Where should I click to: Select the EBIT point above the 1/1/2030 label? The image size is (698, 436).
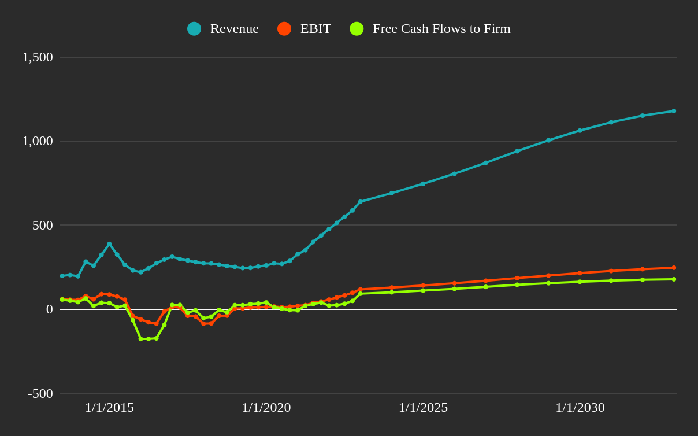581,272
